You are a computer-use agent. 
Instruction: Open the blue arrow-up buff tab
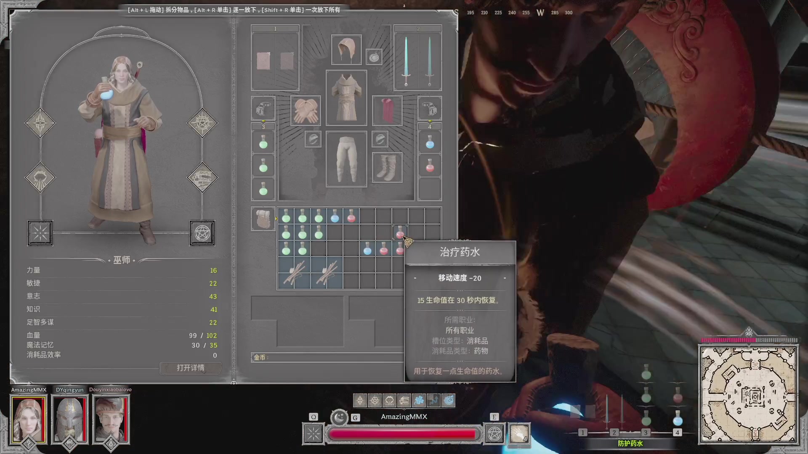433,401
